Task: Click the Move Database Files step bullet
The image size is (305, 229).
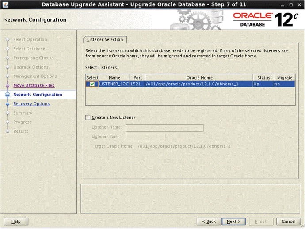Action: point(8,85)
